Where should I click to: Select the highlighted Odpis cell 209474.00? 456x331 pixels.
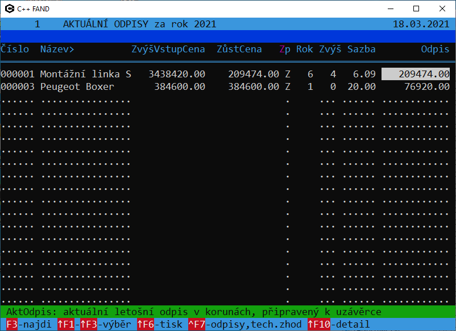416,74
